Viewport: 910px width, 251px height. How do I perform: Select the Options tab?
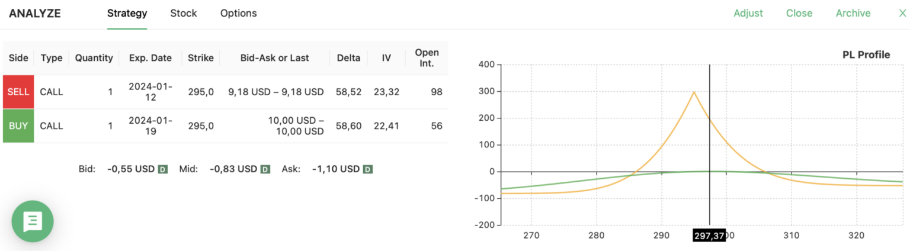(x=238, y=13)
